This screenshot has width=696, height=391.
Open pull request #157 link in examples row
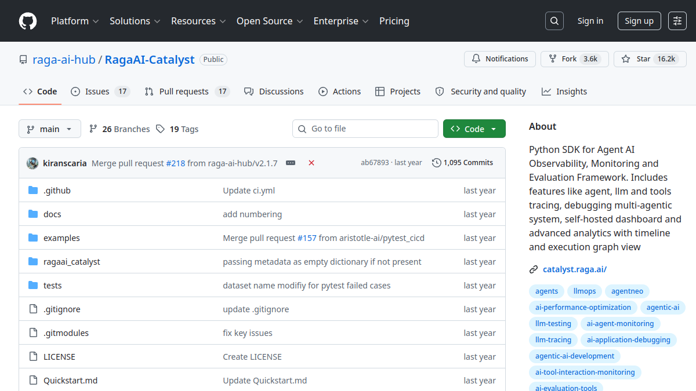(x=307, y=238)
